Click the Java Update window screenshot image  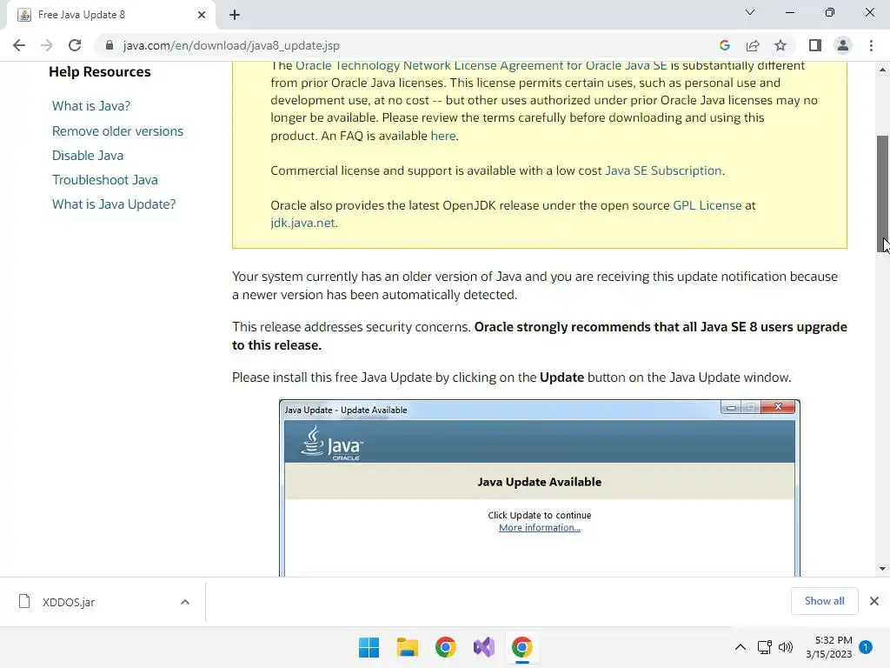click(539, 488)
